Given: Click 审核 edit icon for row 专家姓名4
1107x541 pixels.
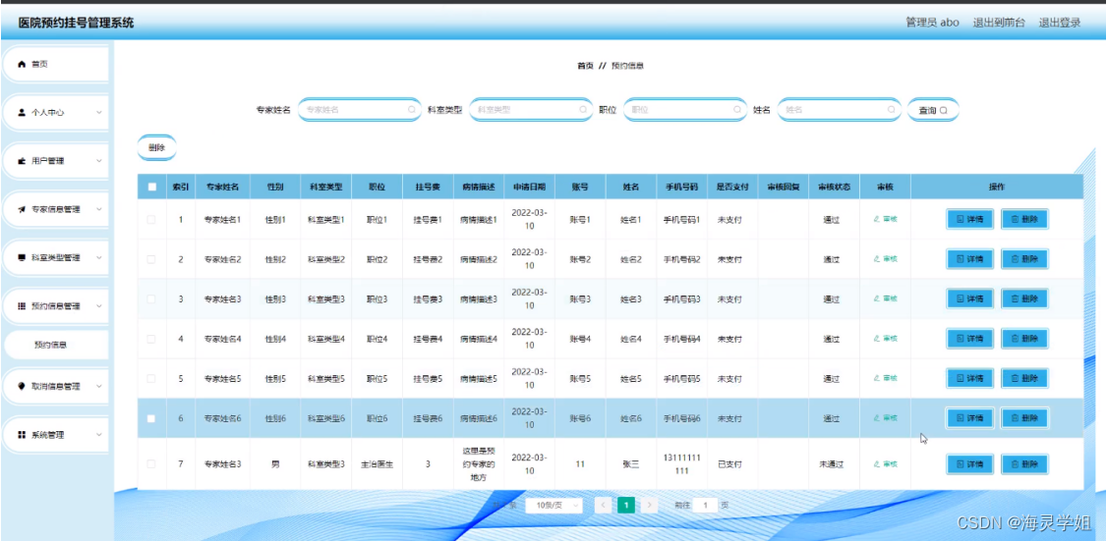Looking at the screenshot, I should click(878, 338).
